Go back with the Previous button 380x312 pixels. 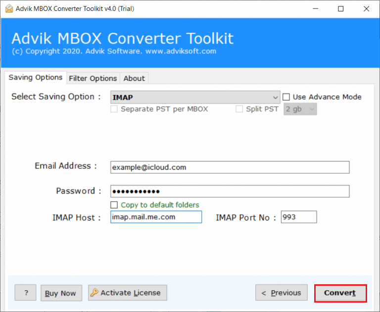(x=282, y=293)
